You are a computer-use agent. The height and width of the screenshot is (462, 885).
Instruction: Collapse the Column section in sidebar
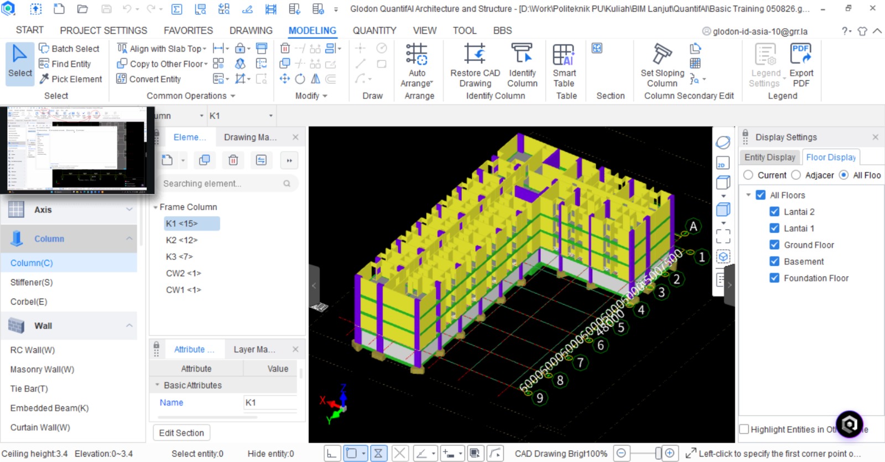click(129, 238)
